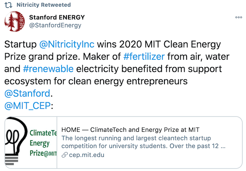Expand the three-dot more options menu
Viewport: 246px width, 171px height.
(238, 18)
